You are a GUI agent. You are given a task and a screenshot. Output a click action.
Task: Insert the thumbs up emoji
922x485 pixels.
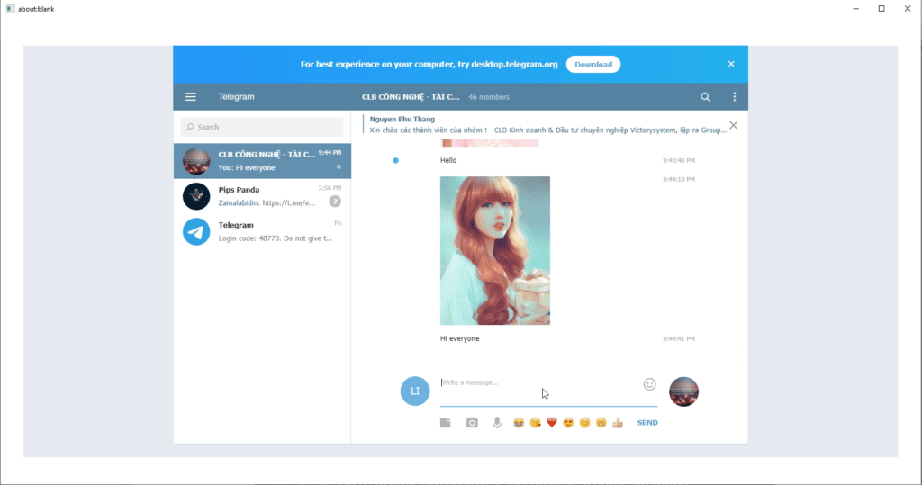pos(618,423)
